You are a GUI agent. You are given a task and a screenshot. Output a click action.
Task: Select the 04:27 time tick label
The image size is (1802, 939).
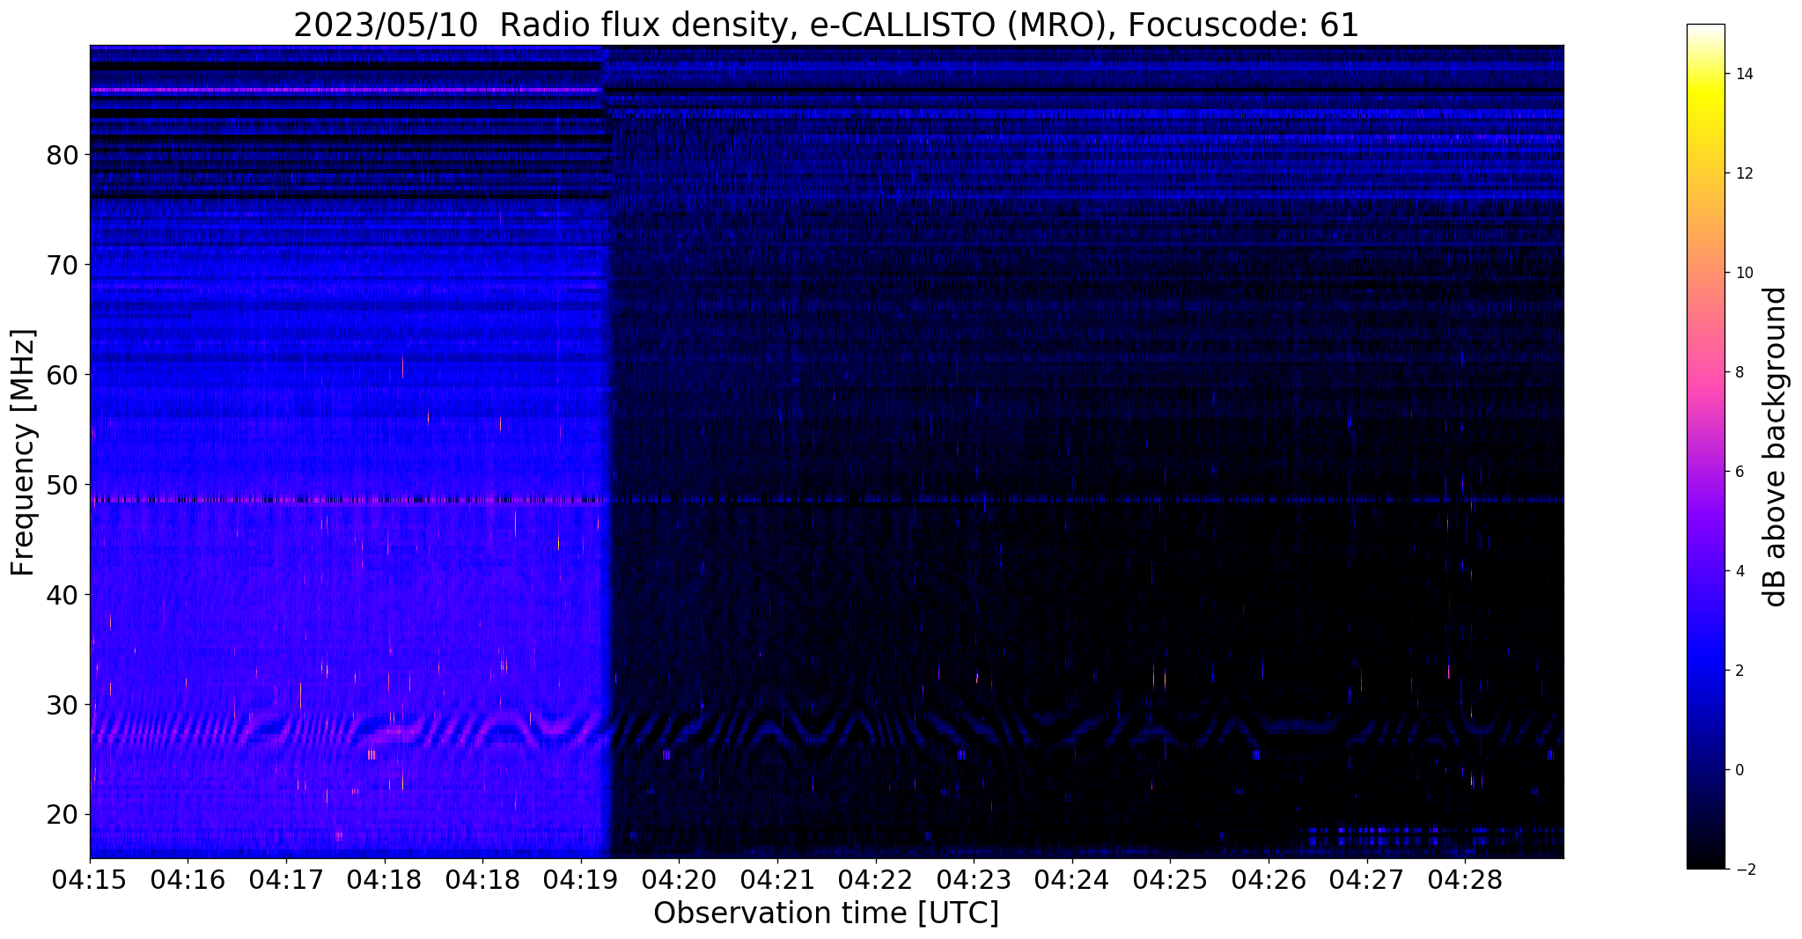(1366, 879)
